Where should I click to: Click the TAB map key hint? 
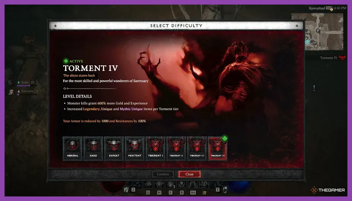coord(328,8)
